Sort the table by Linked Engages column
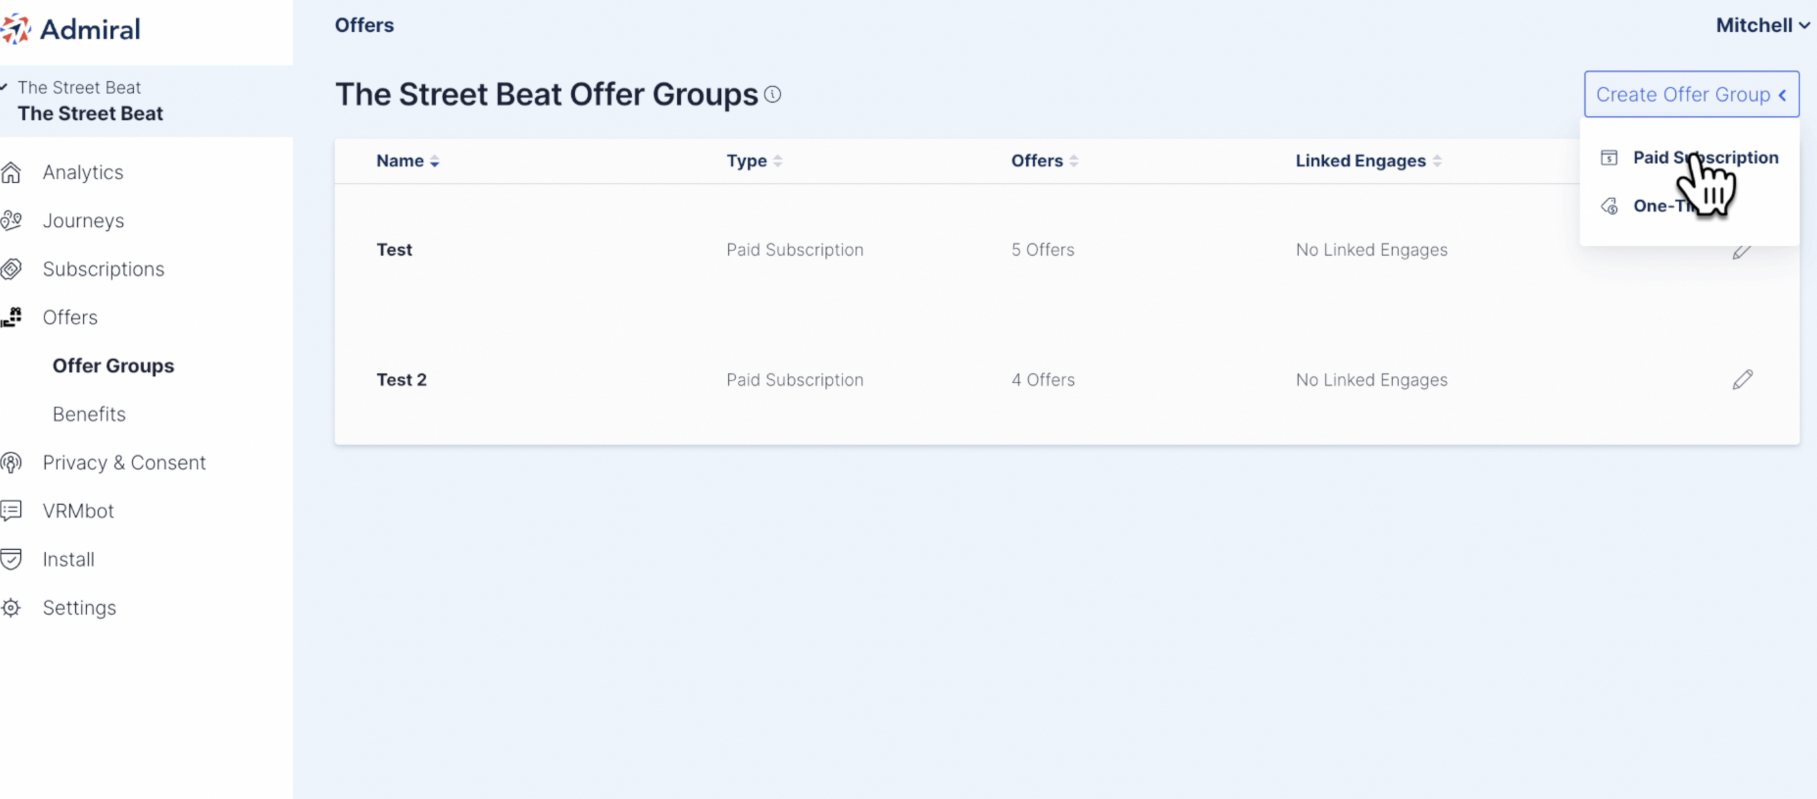1817x799 pixels. [x=1368, y=161]
